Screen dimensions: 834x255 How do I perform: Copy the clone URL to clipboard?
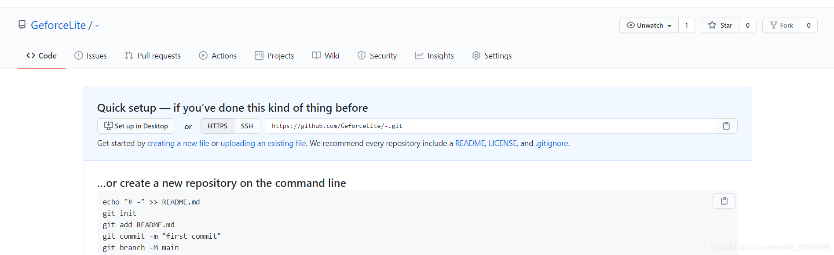pos(726,126)
